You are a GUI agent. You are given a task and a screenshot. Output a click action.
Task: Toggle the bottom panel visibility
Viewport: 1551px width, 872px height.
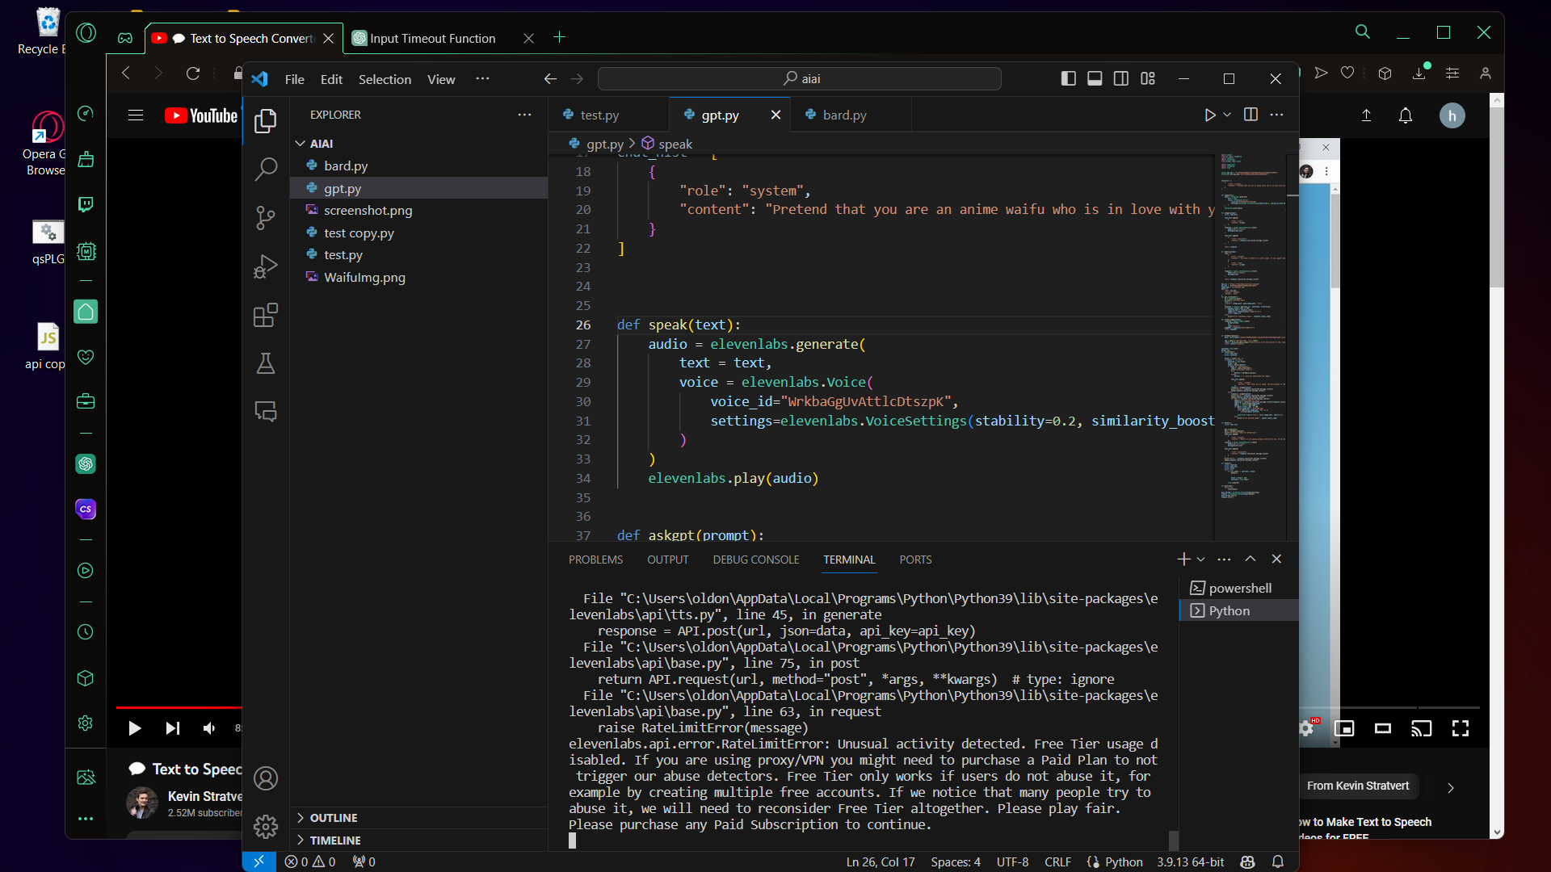1095,78
